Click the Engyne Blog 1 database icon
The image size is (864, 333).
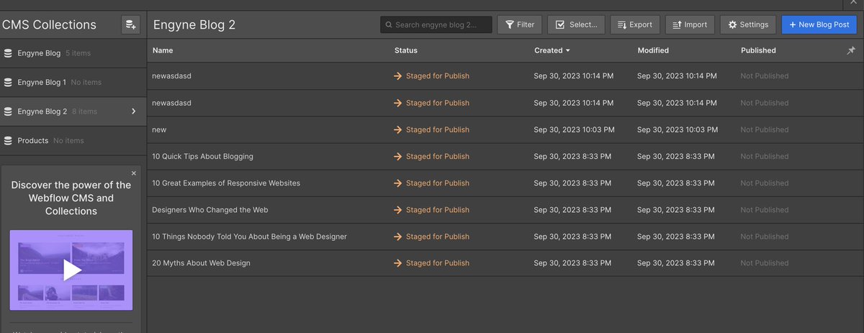coord(8,83)
